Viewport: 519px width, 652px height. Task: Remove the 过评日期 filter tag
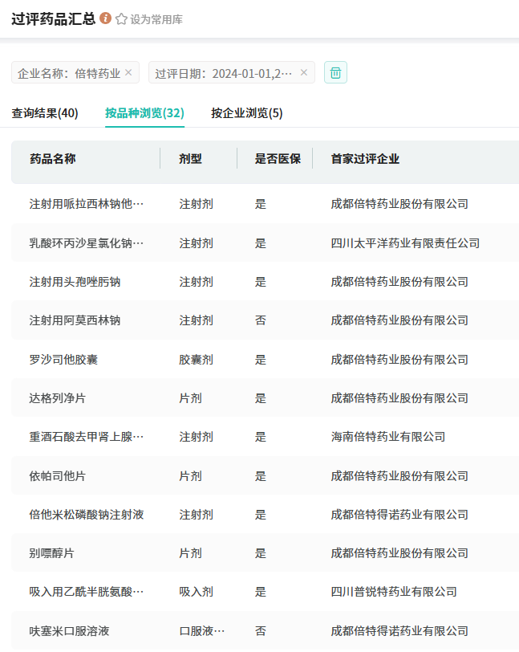coord(303,72)
